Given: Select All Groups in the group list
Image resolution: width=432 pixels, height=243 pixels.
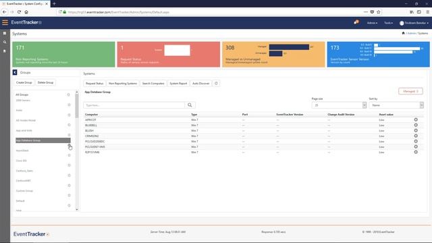Looking at the screenshot, I should [22, 94].
